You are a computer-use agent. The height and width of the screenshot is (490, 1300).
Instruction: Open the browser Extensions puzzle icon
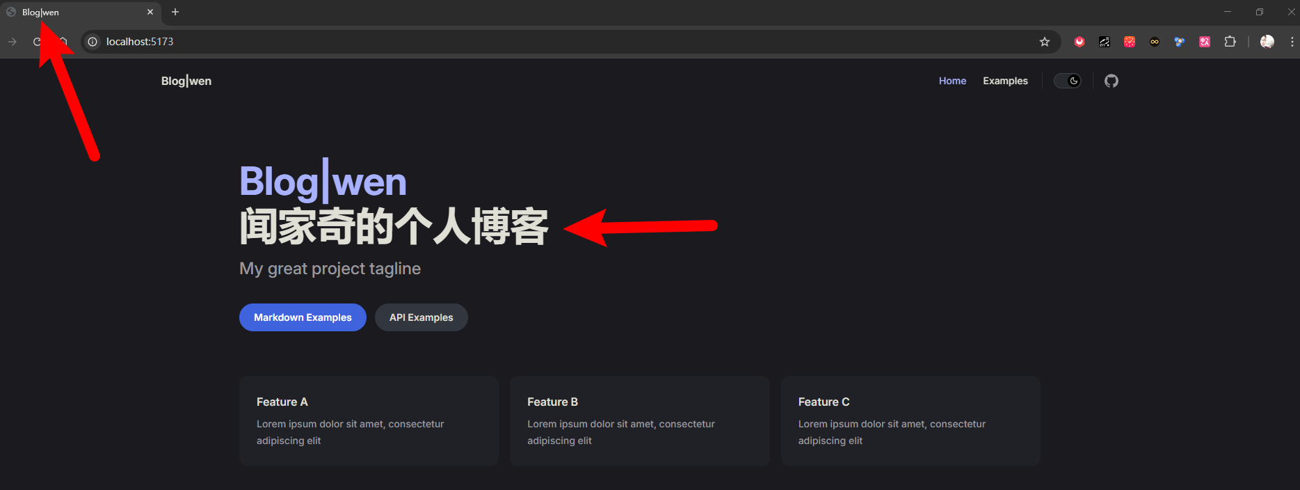(x=1230, y=42)
